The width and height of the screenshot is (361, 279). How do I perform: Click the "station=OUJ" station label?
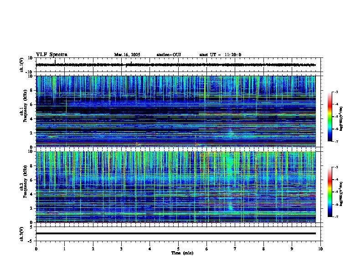[169, 55]
